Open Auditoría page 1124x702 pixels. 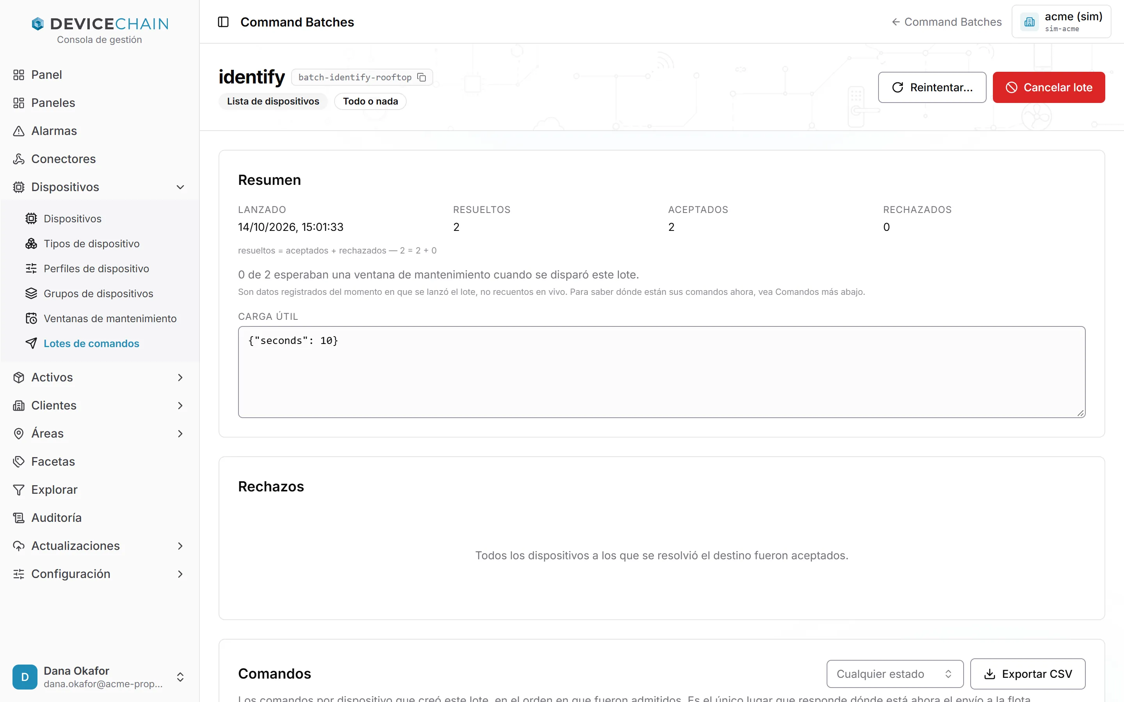click(100, 518)
